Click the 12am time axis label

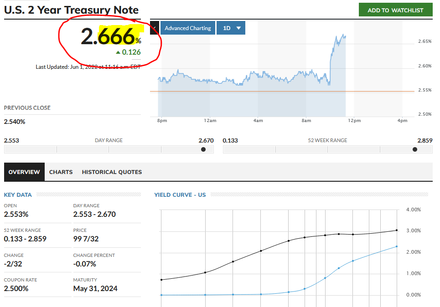coord(210,121)
